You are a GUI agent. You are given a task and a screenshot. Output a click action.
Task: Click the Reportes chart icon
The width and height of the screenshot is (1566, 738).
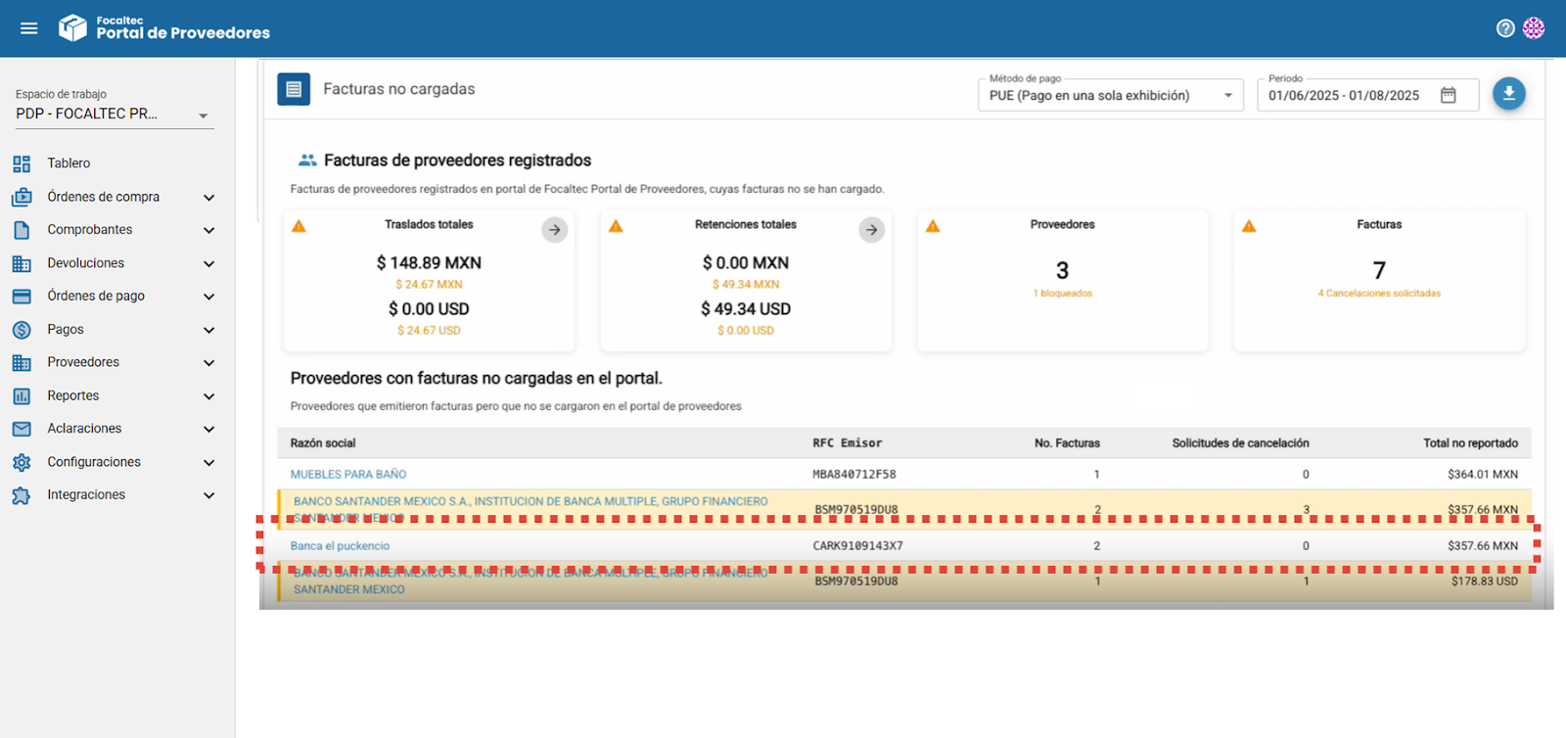[22, 395]
